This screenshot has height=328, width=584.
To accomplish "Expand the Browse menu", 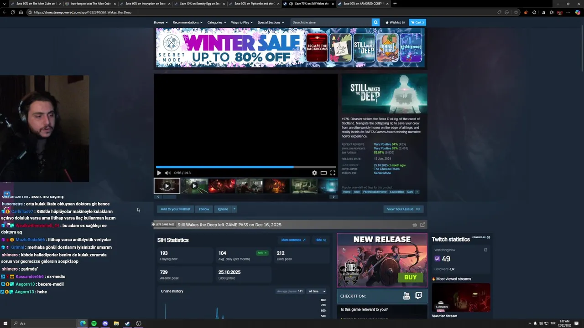I will tap(161, 22).
